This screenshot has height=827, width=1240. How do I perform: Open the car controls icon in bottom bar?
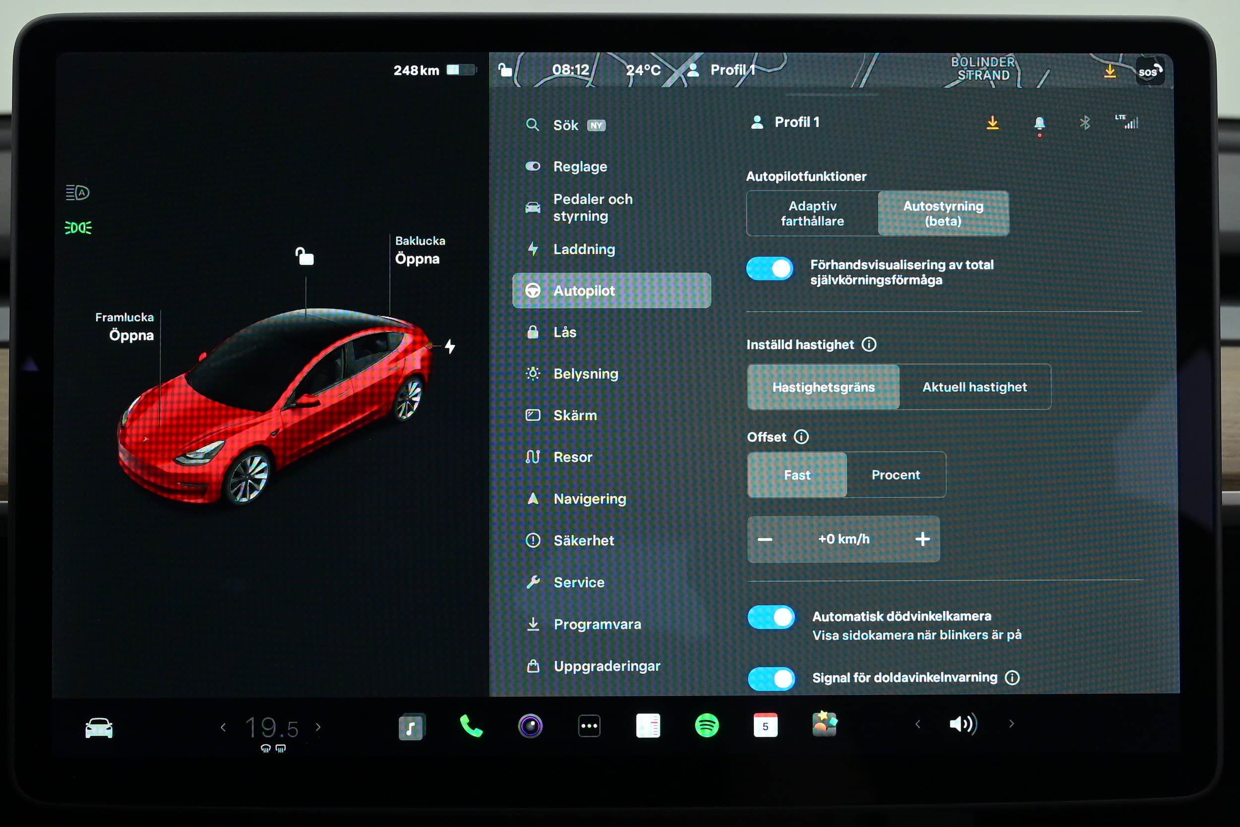coord(99,728)
